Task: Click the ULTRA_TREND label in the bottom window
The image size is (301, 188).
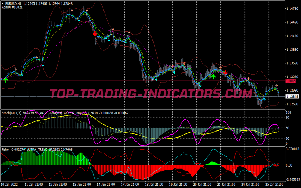Action: [x=36, y=150]
